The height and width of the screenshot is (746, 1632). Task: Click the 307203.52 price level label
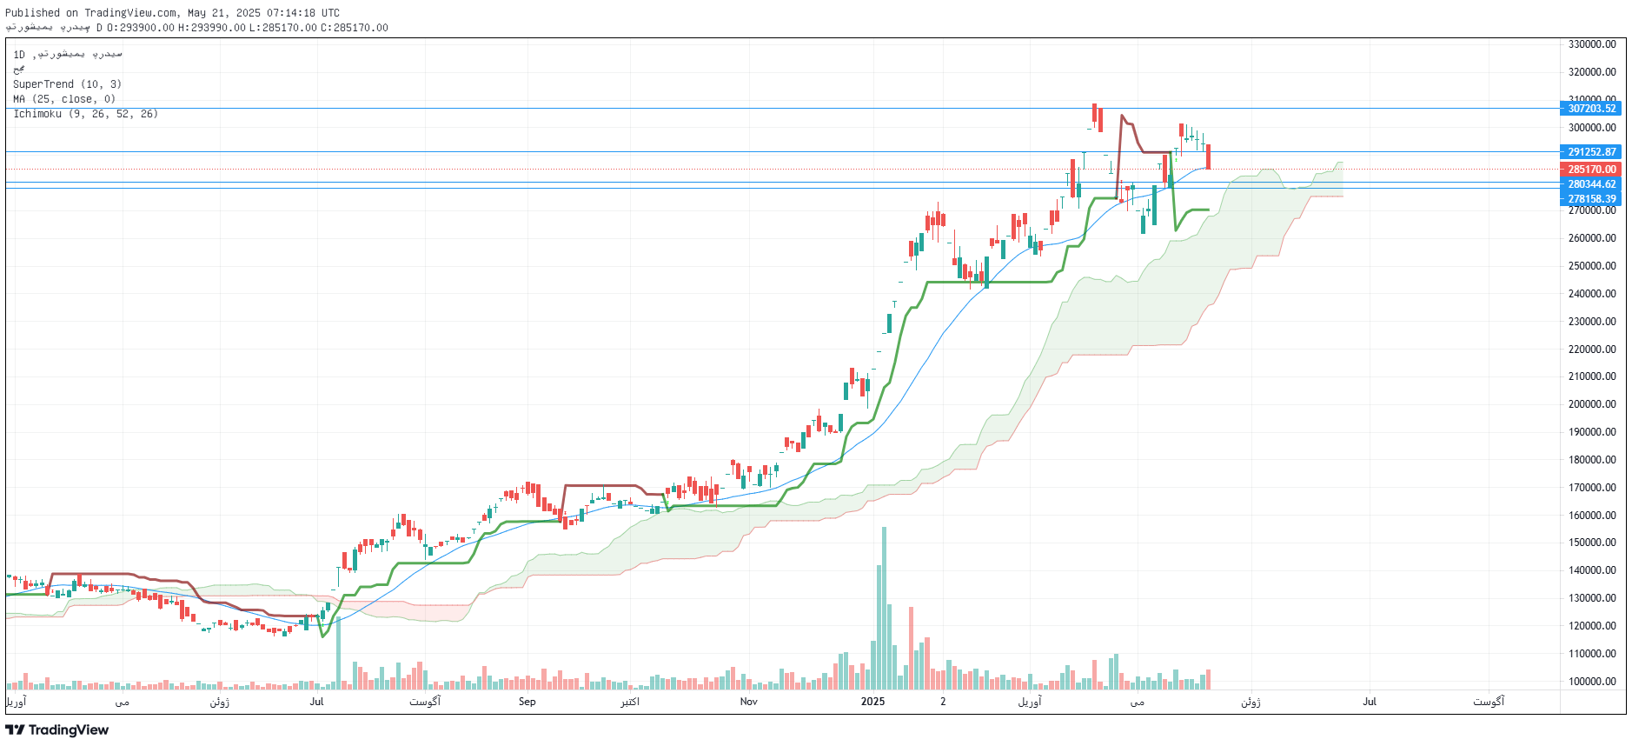[x=1591, y=109]
